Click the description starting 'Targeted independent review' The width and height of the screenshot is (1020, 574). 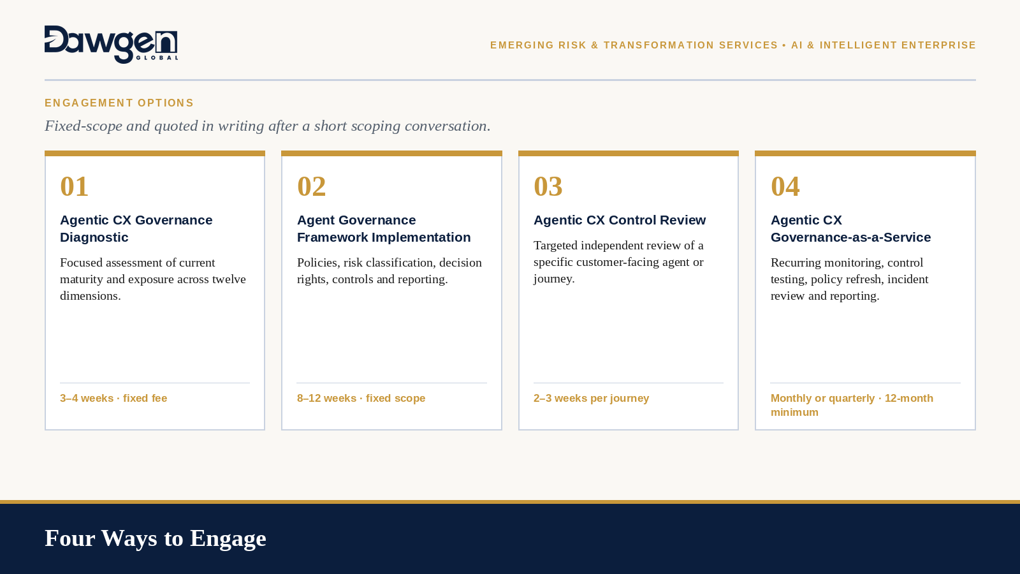coord(618,261)
